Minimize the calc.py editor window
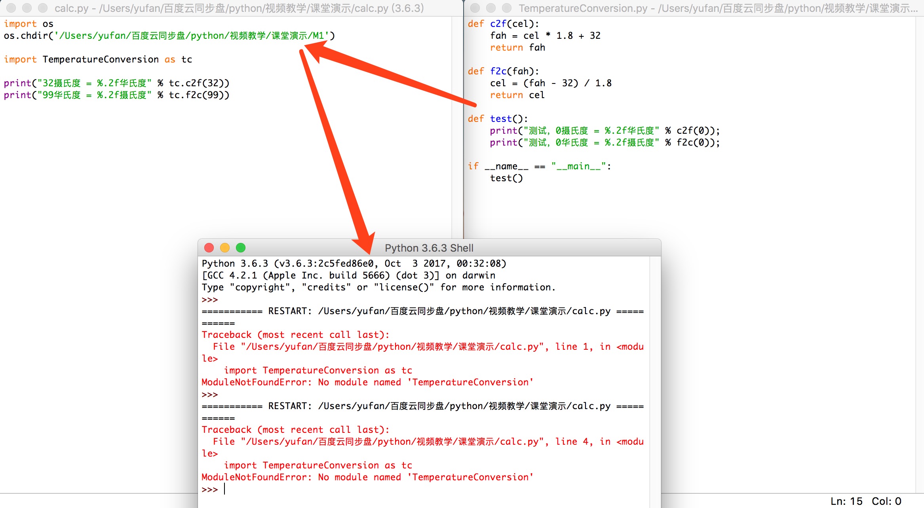Screen dimensions: 924x508 tap(27, 8)
